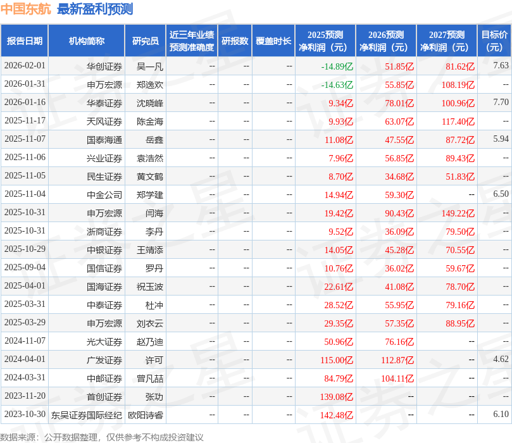Click the -14.89亿 profit forecast value

coord(337,66)
